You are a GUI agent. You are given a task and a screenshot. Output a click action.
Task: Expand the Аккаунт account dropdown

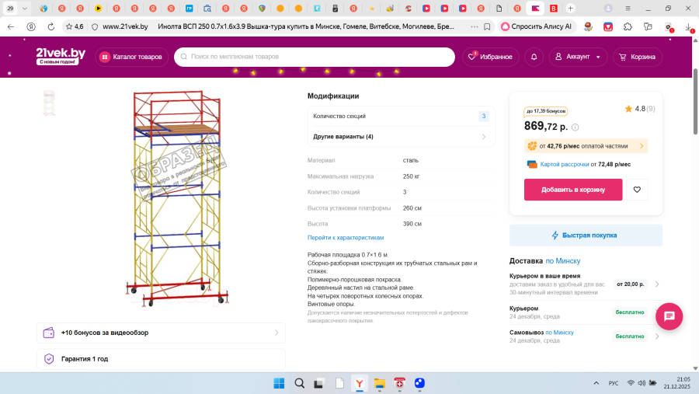pyautogui.click(x=579, y=57)
